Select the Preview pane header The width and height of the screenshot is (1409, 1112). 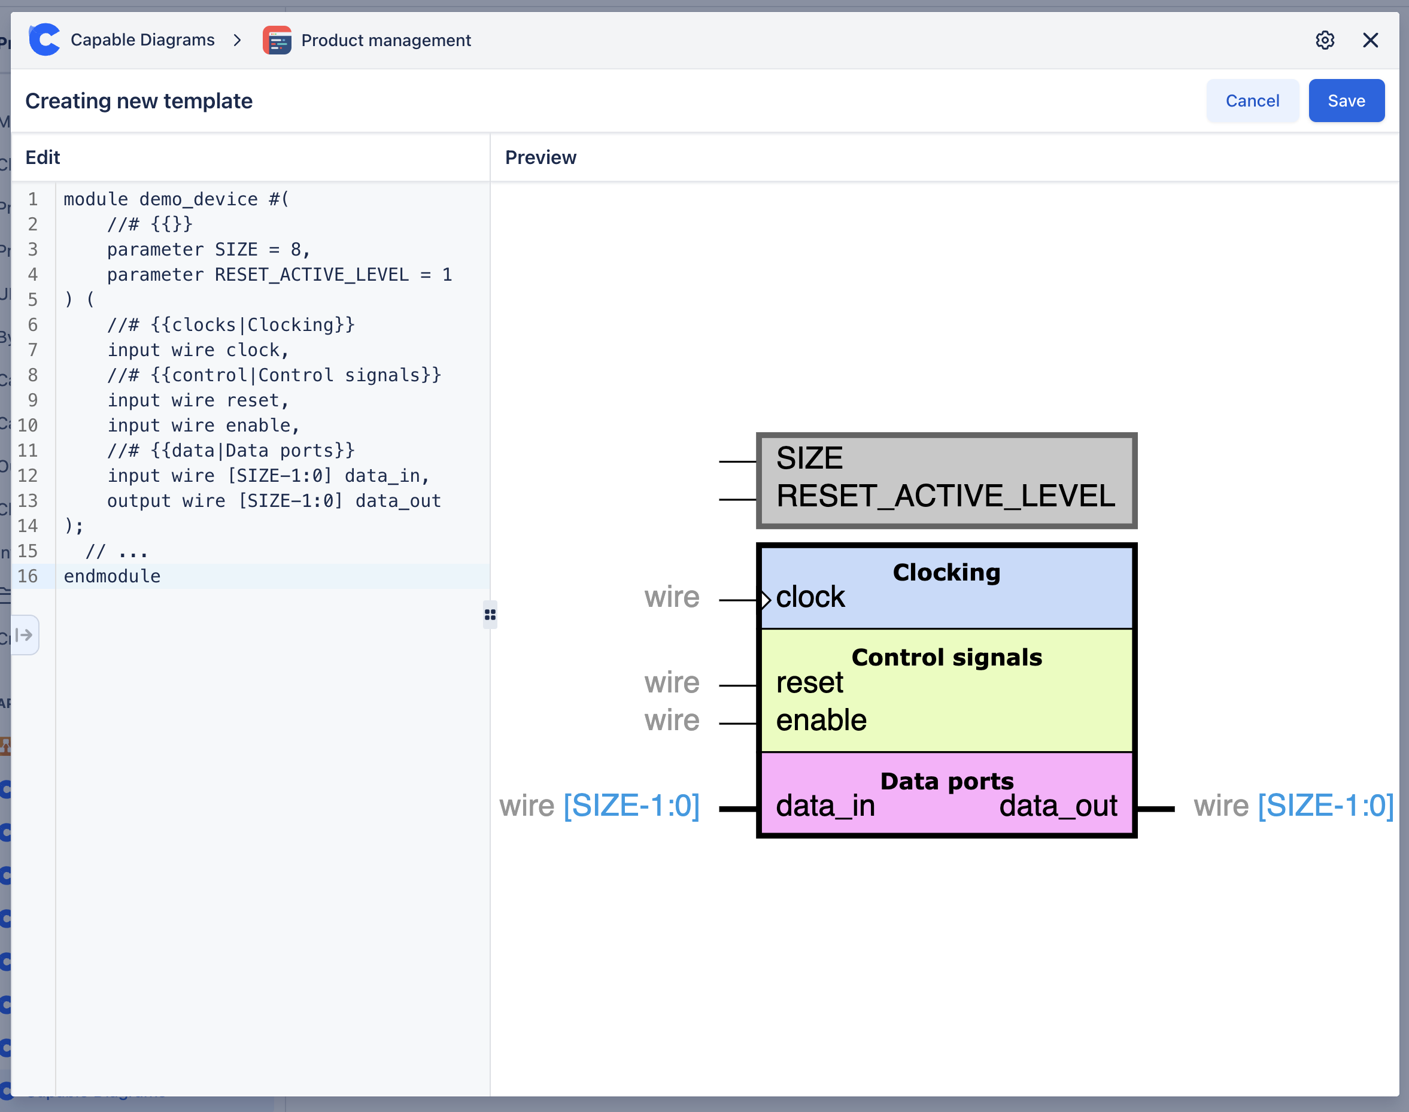click(x=540, y=157)
